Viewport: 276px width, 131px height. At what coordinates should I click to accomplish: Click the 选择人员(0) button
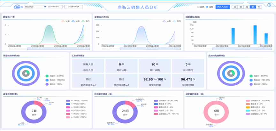[223, 7]
